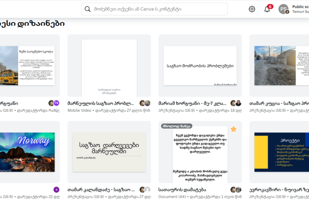Click the Public sc... team name text
The image size is (309, 202).
[301, 7]
